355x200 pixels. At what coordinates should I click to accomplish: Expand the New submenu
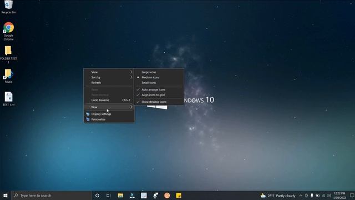[109, 107]
